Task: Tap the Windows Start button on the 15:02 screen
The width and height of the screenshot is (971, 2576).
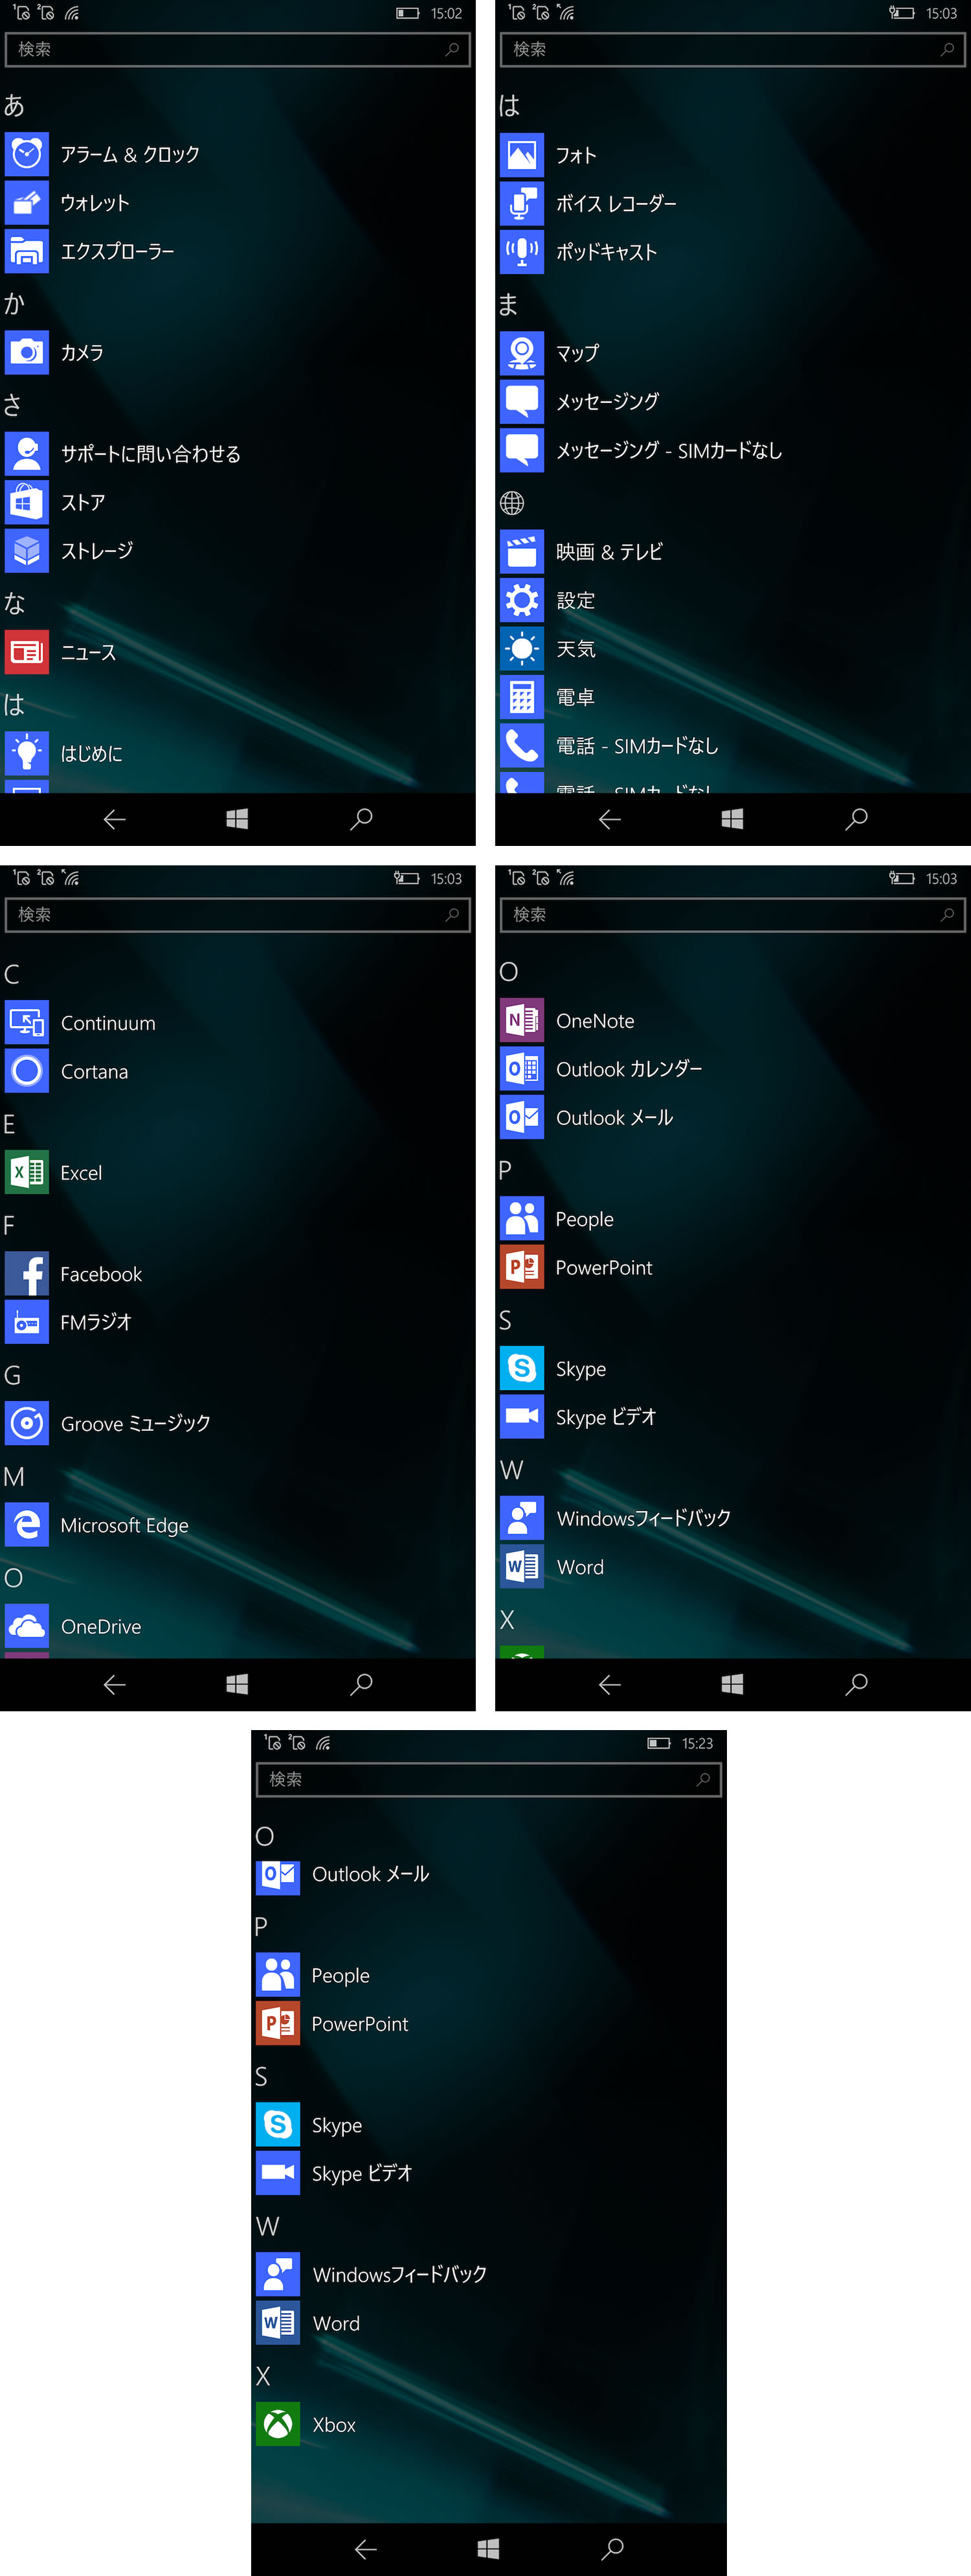Action: (x=237, y=819)
